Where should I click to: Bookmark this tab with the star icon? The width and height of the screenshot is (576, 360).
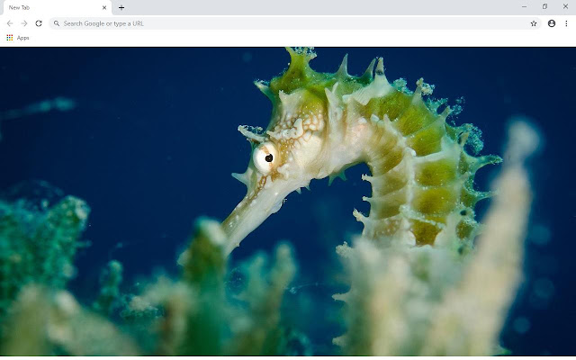[x=534, y=23]
